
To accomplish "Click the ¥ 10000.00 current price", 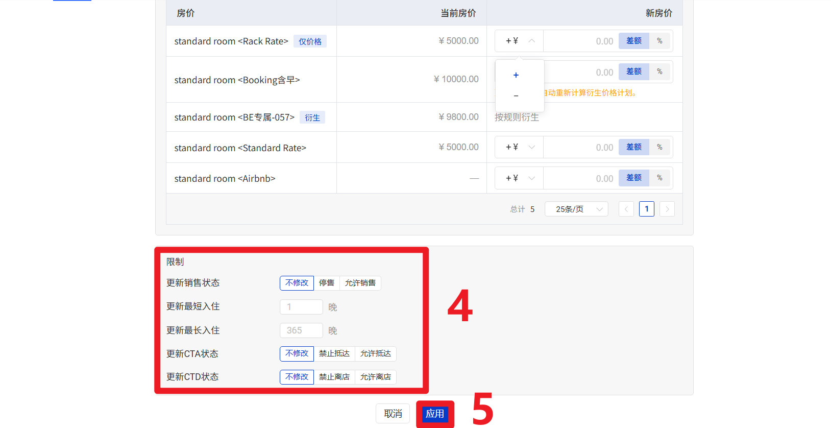I will 456,79.
